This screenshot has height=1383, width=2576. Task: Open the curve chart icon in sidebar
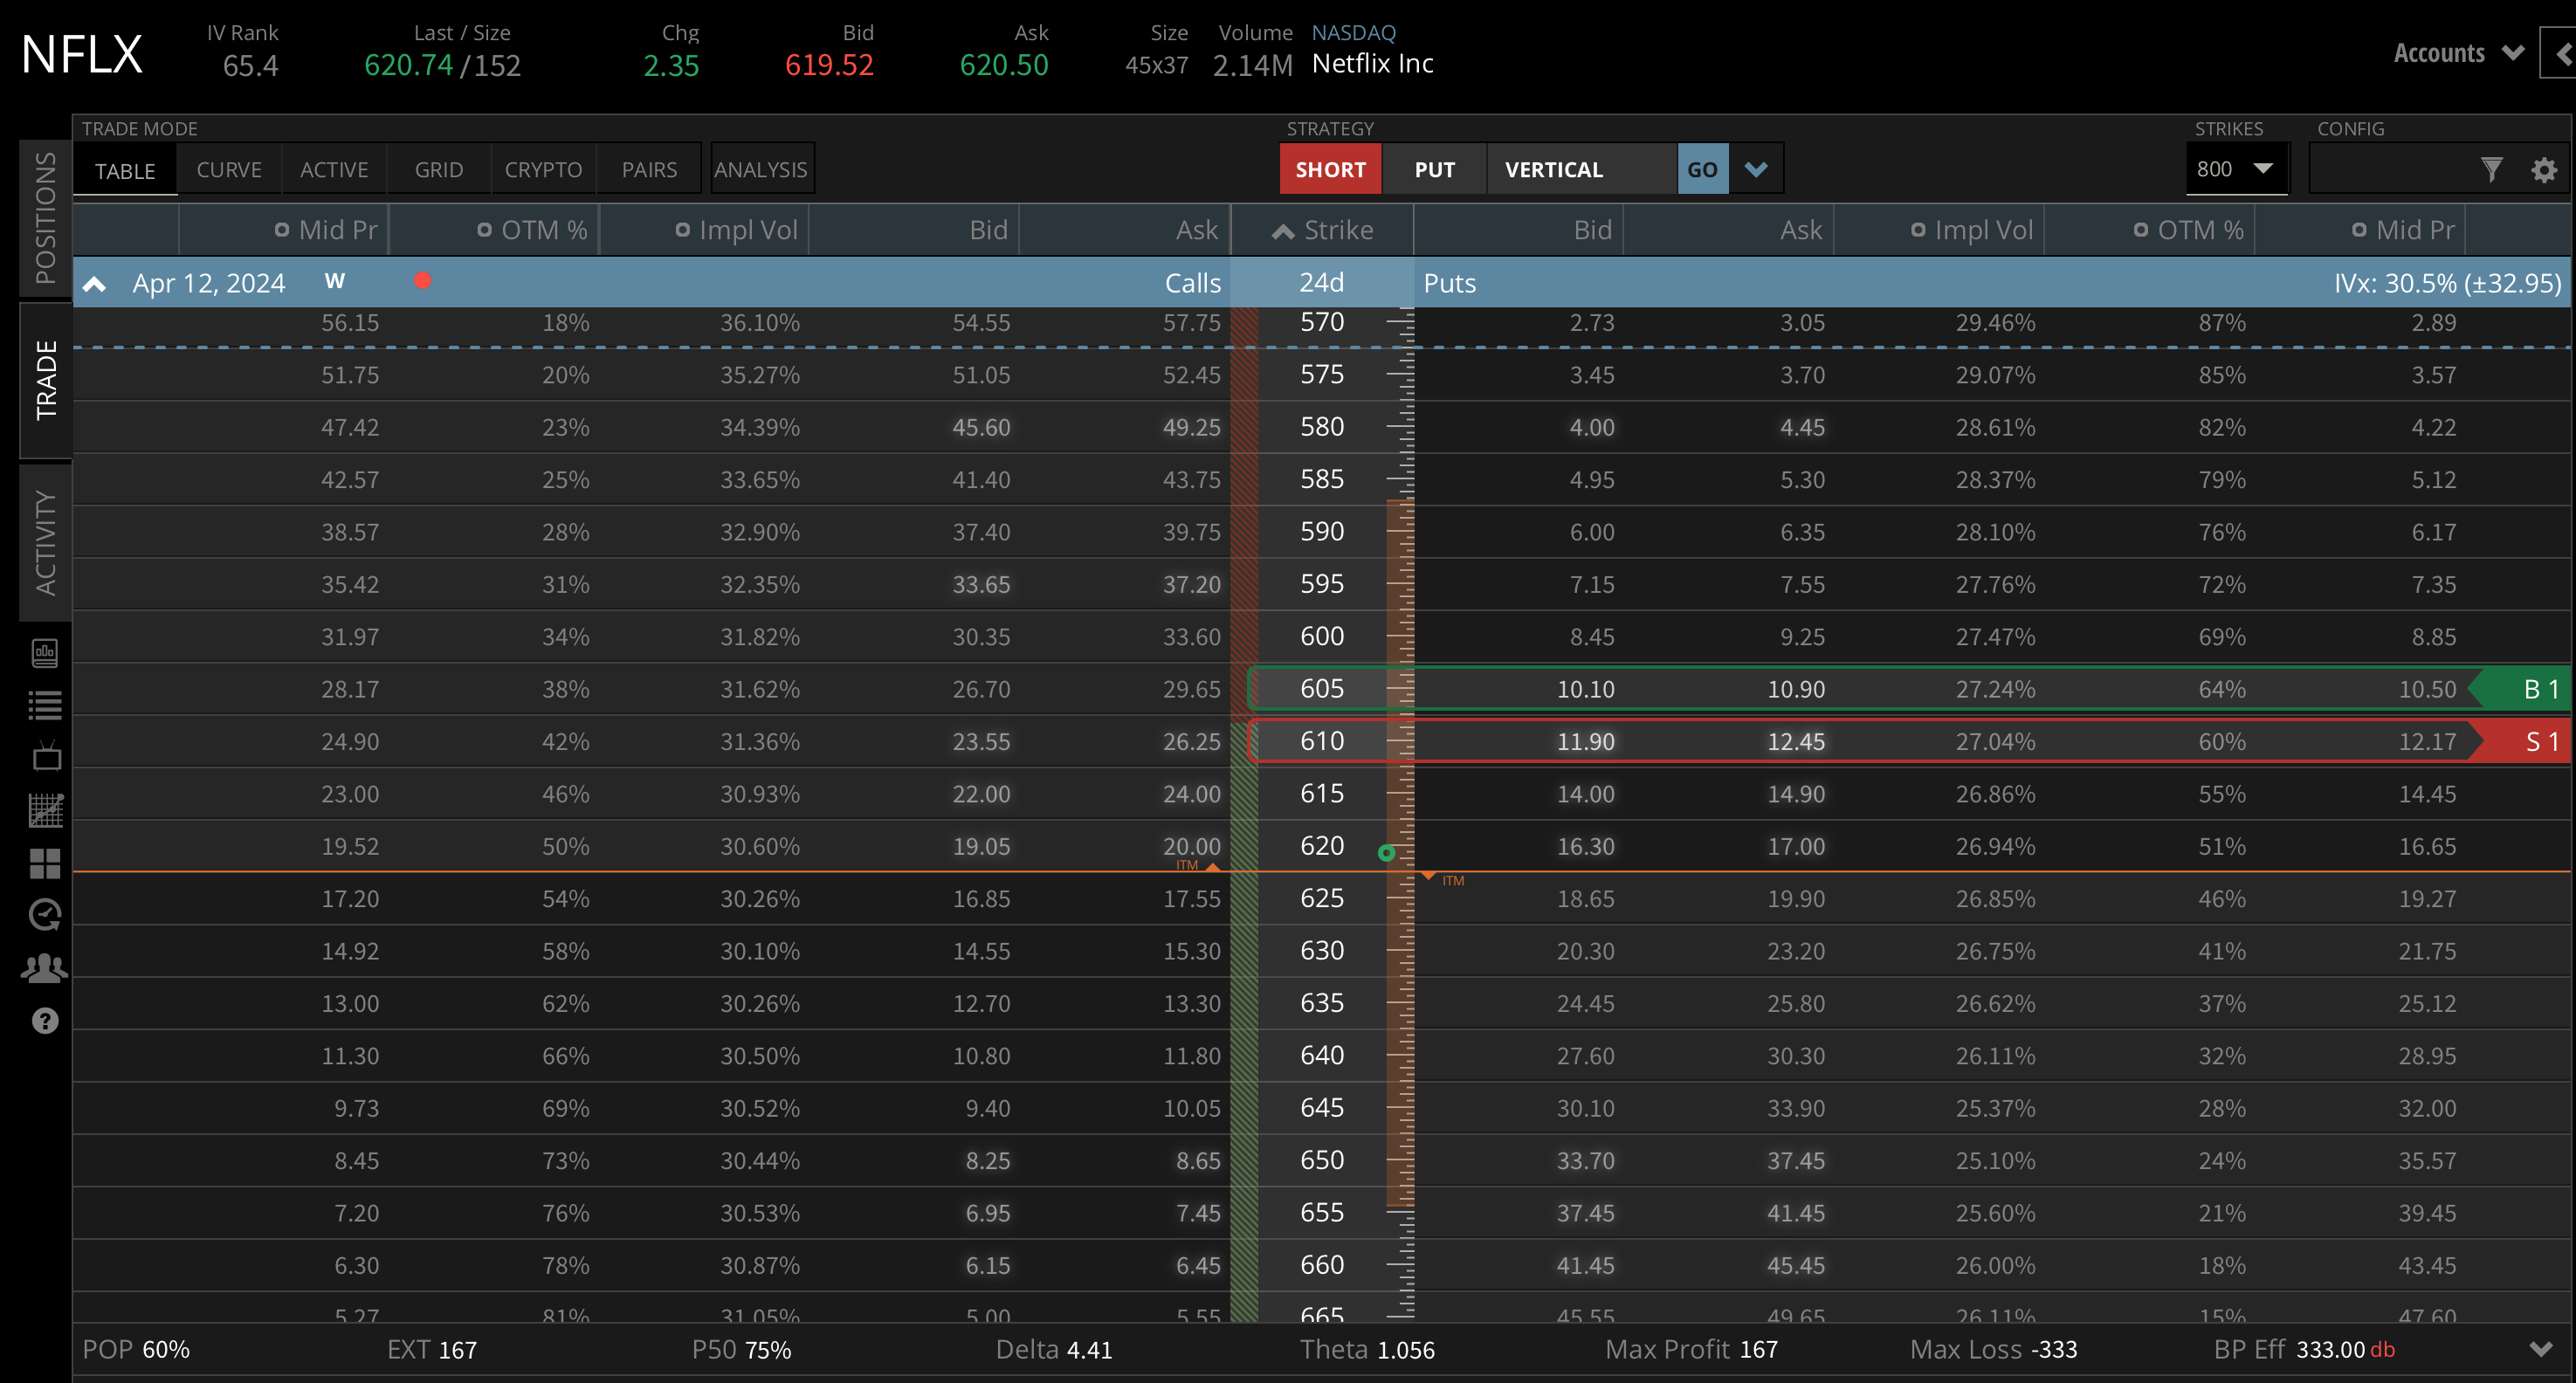coord(45,810)
